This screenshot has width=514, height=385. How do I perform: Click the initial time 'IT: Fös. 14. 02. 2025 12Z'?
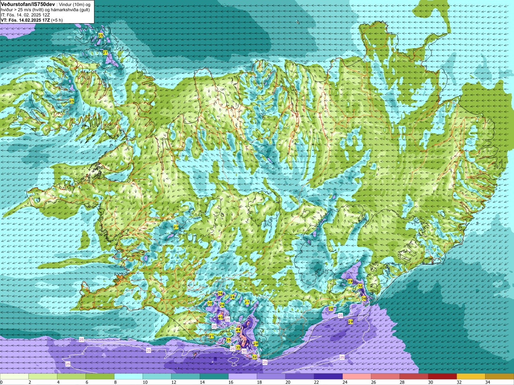[25, 15]
